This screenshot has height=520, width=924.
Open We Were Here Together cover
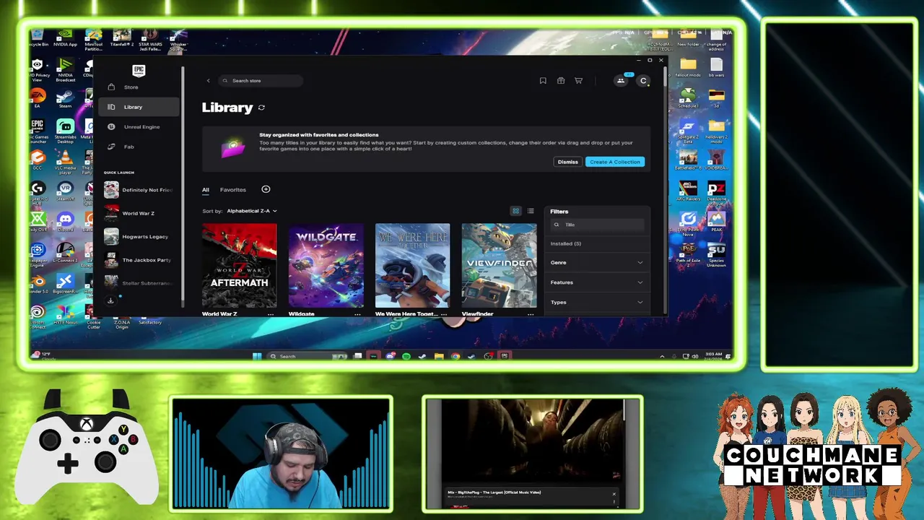tap(413, 265)
